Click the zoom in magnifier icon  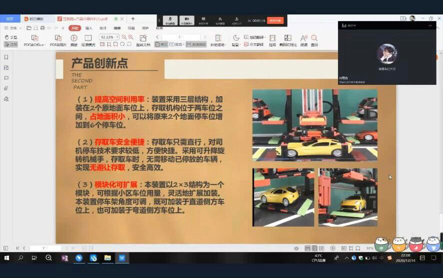click(131, 37)
